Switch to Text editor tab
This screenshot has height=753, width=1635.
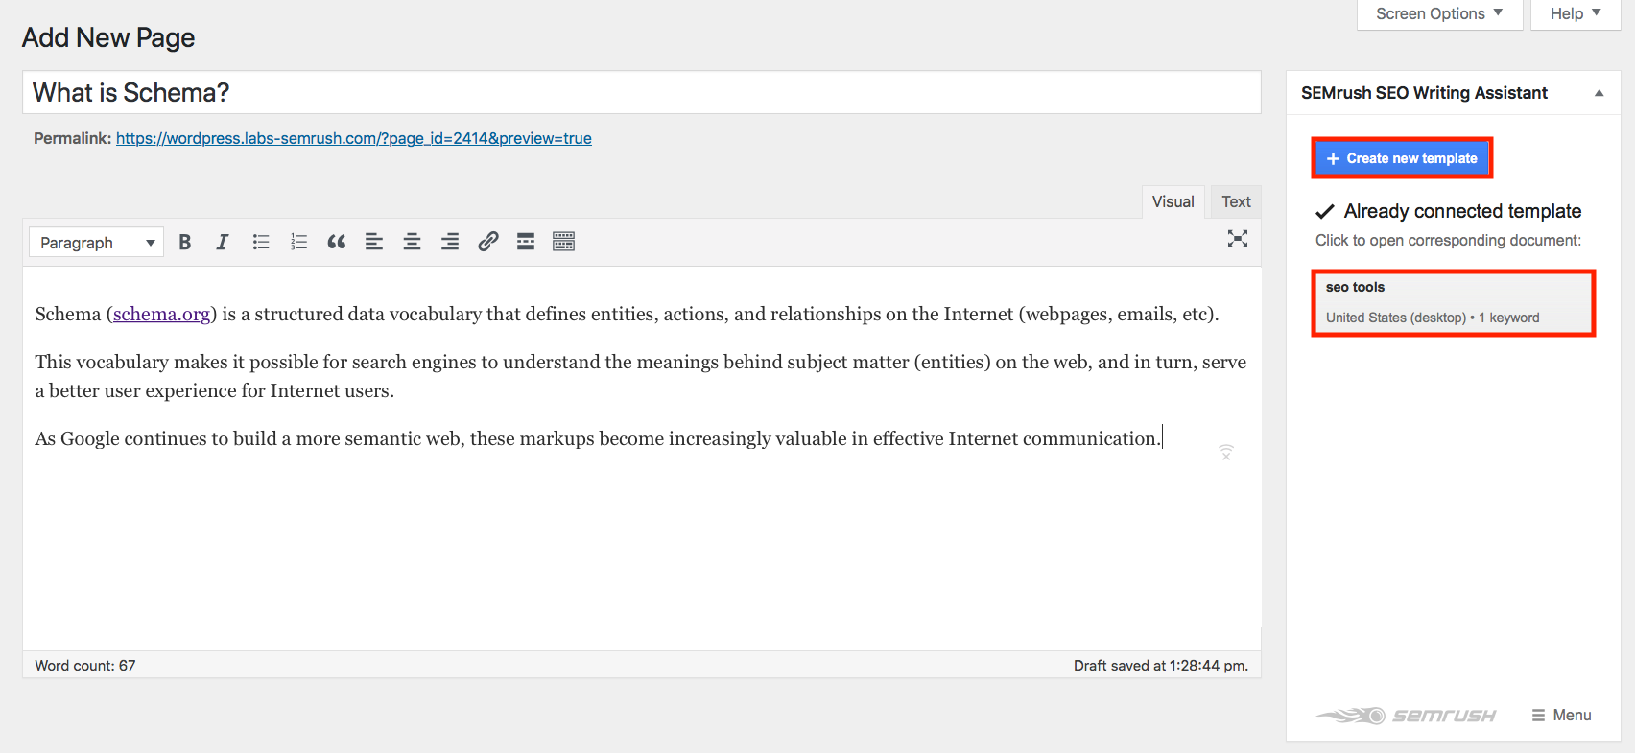1236,201
